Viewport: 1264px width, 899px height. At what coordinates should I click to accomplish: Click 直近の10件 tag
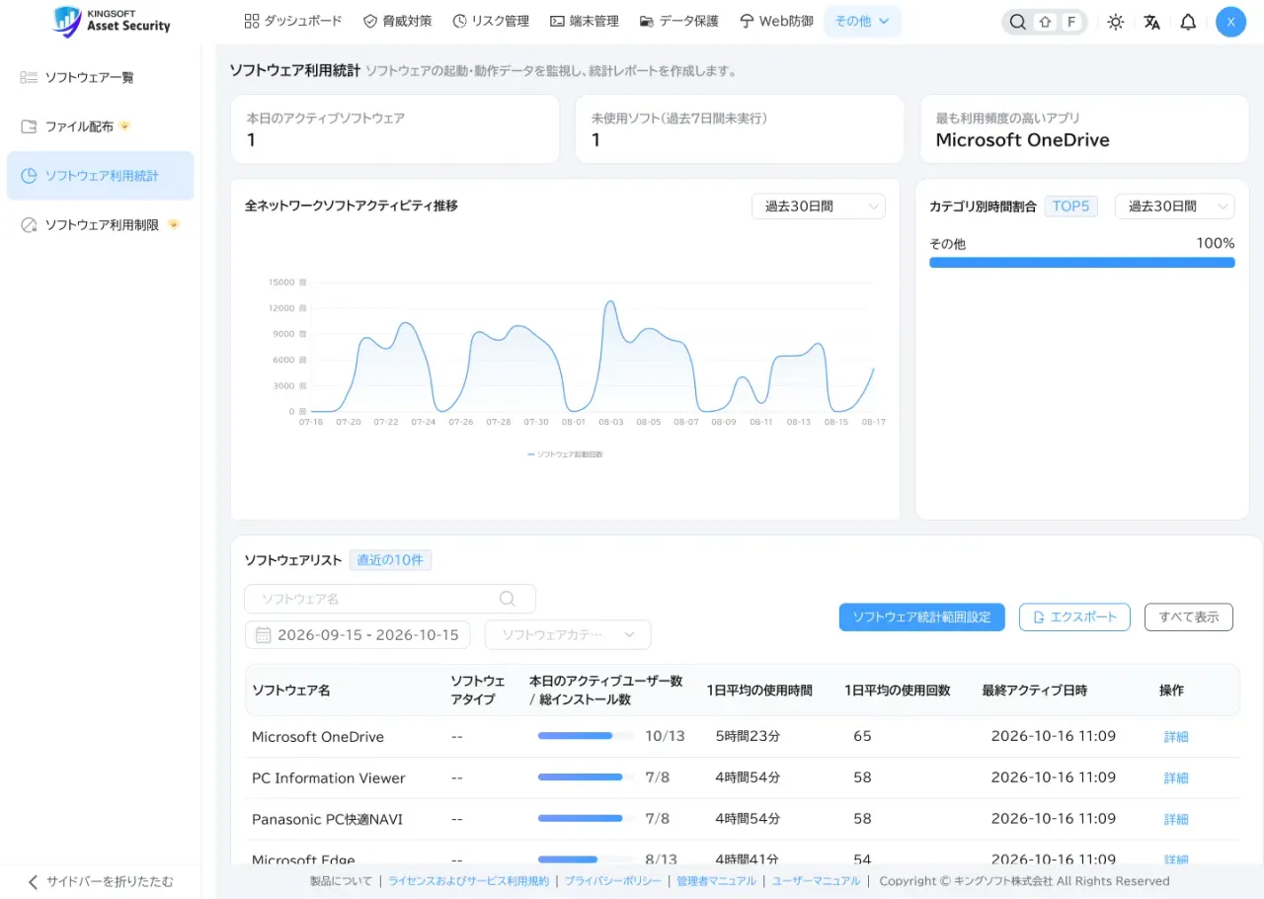[390, 560]
